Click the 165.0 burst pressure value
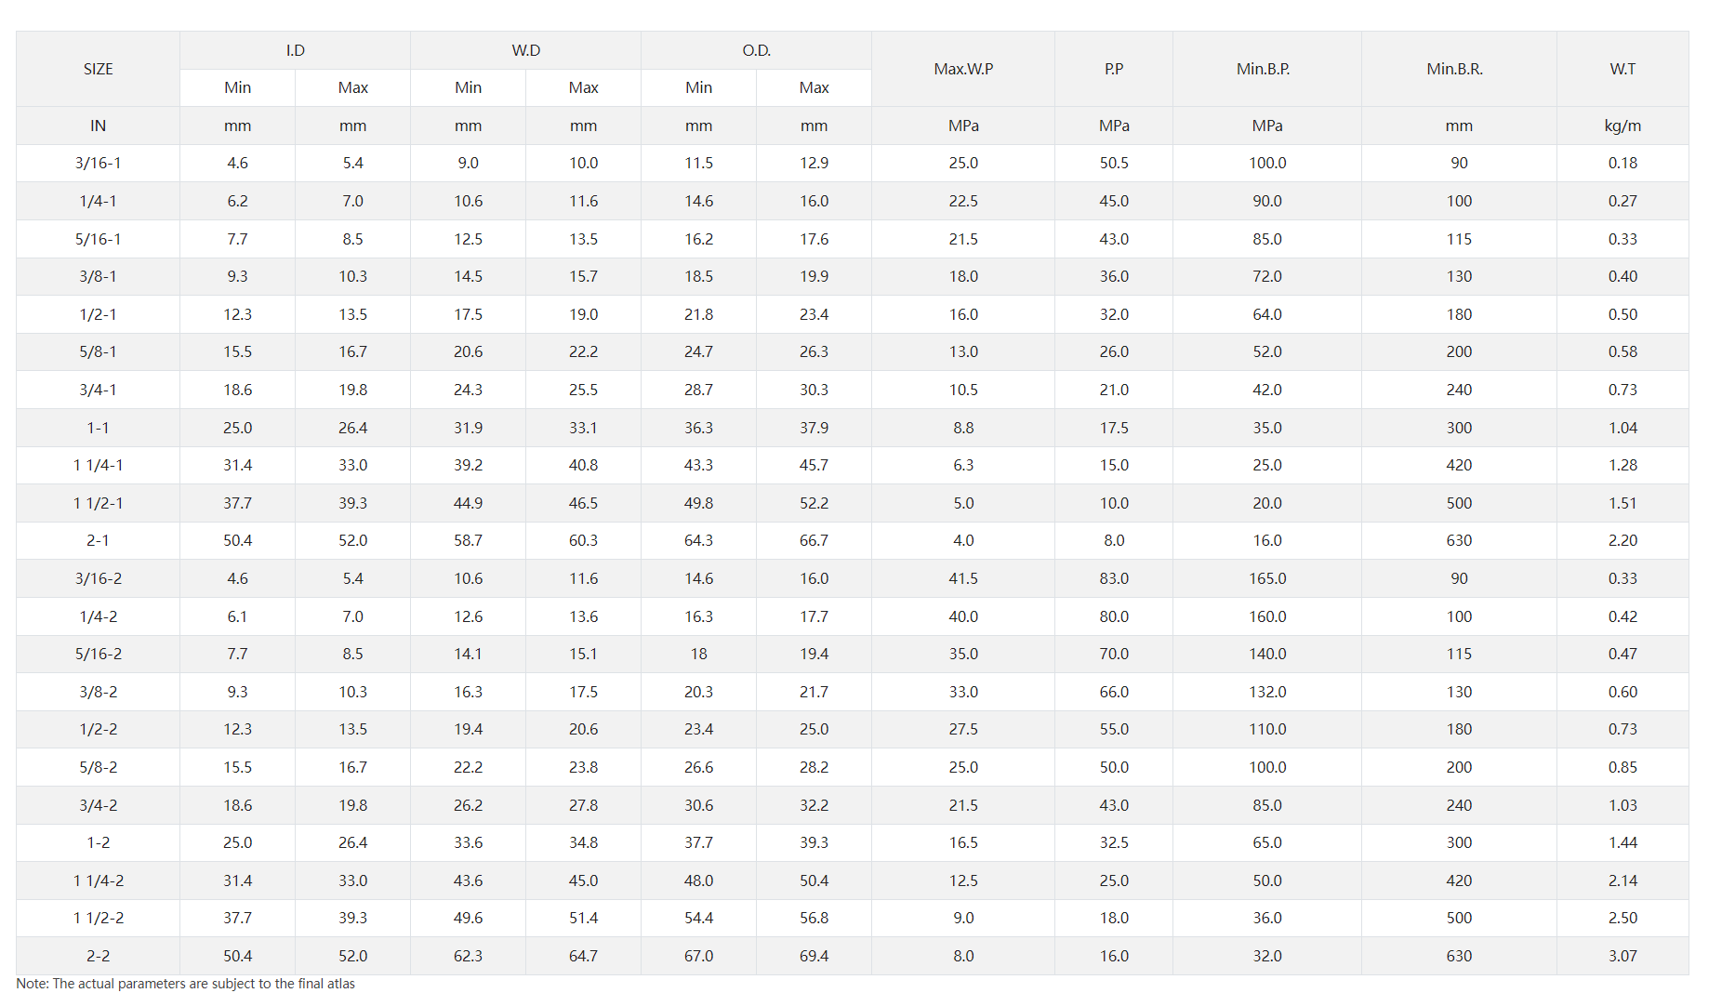 click(x=1267, y=578)
